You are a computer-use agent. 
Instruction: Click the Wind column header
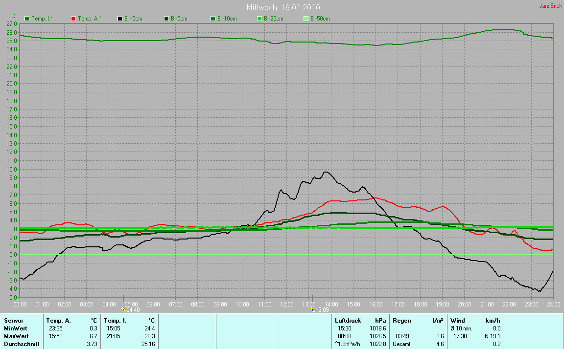pyautogui.click(x=457, y=321)
